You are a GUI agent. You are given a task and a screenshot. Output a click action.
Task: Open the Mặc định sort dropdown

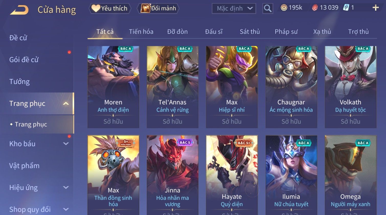pyautogui.click(x=234, y=8)
